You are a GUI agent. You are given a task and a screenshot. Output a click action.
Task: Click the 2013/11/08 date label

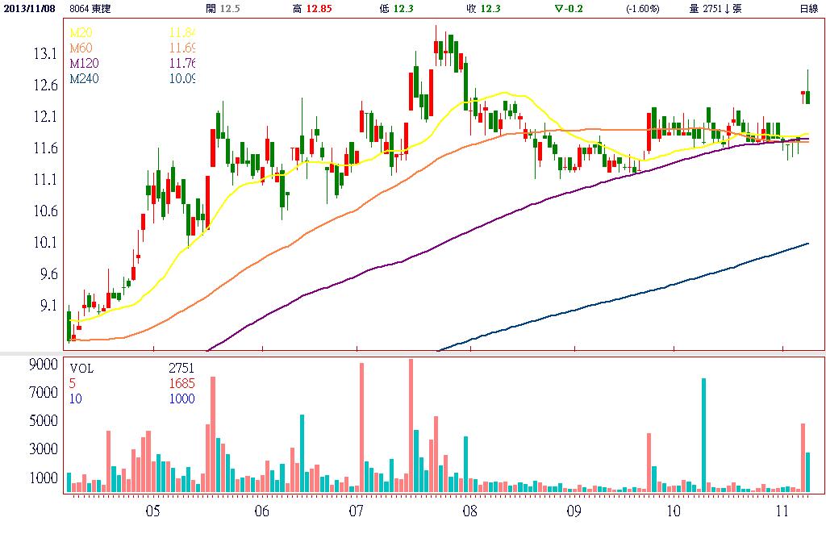28,8
